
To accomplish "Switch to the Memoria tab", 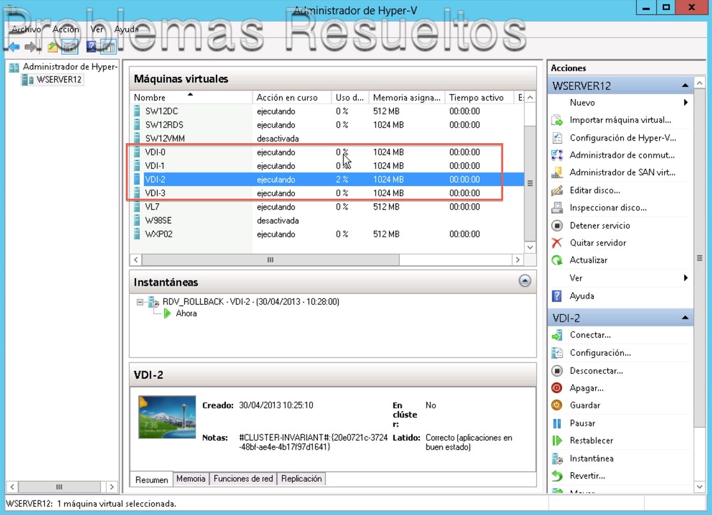I will point(191,479).
